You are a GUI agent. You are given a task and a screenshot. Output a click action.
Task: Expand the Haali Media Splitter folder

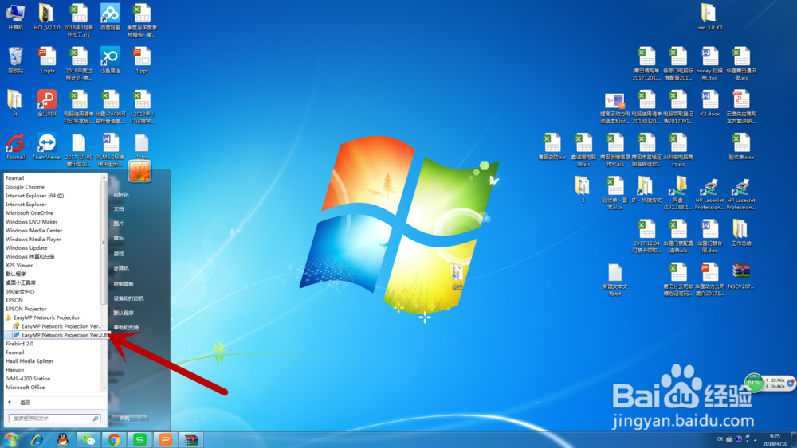tap(29, 361)
